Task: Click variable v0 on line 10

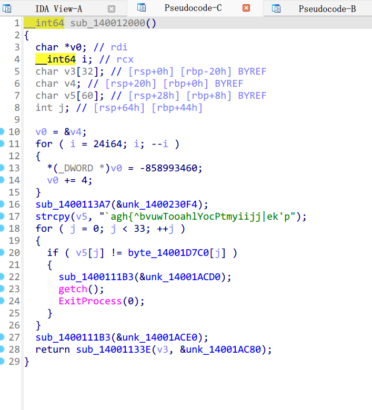Action: coord(42,132)
